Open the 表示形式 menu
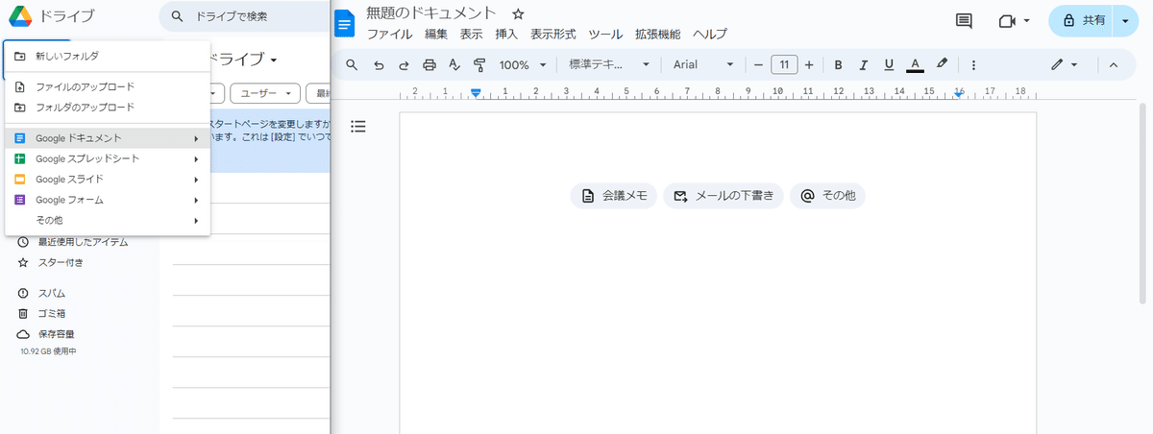1153x434 pixels. [x=553, y=34]
